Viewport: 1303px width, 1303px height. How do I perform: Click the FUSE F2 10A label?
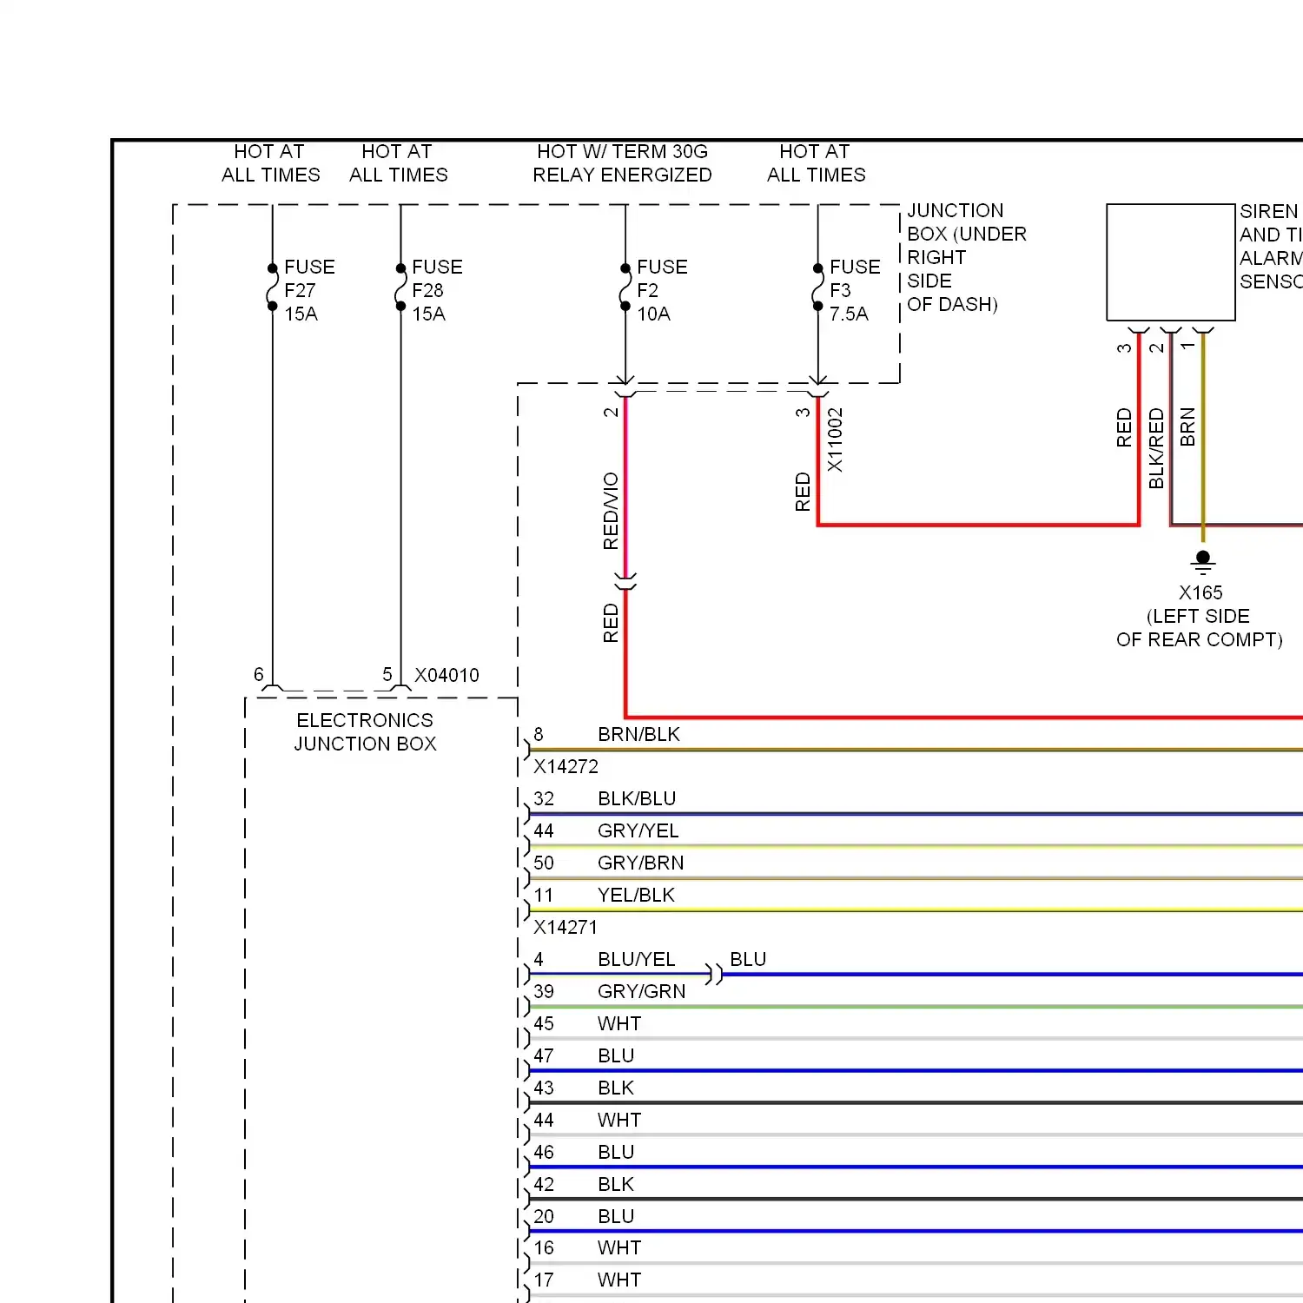pyautogui.click(x=662, y=290)
